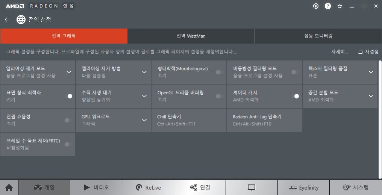Disable 표면 형식 최적화 switch
Screen dimensions: 382x195
(x=68, y=96)
